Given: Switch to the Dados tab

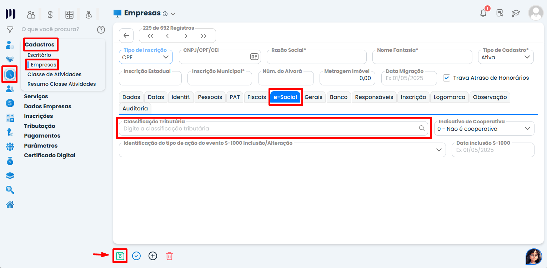Looking at the screenshot, I should [x=131, y=97].
